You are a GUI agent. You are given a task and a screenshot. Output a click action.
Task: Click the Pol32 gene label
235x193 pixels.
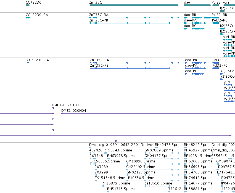pos(216,2)
